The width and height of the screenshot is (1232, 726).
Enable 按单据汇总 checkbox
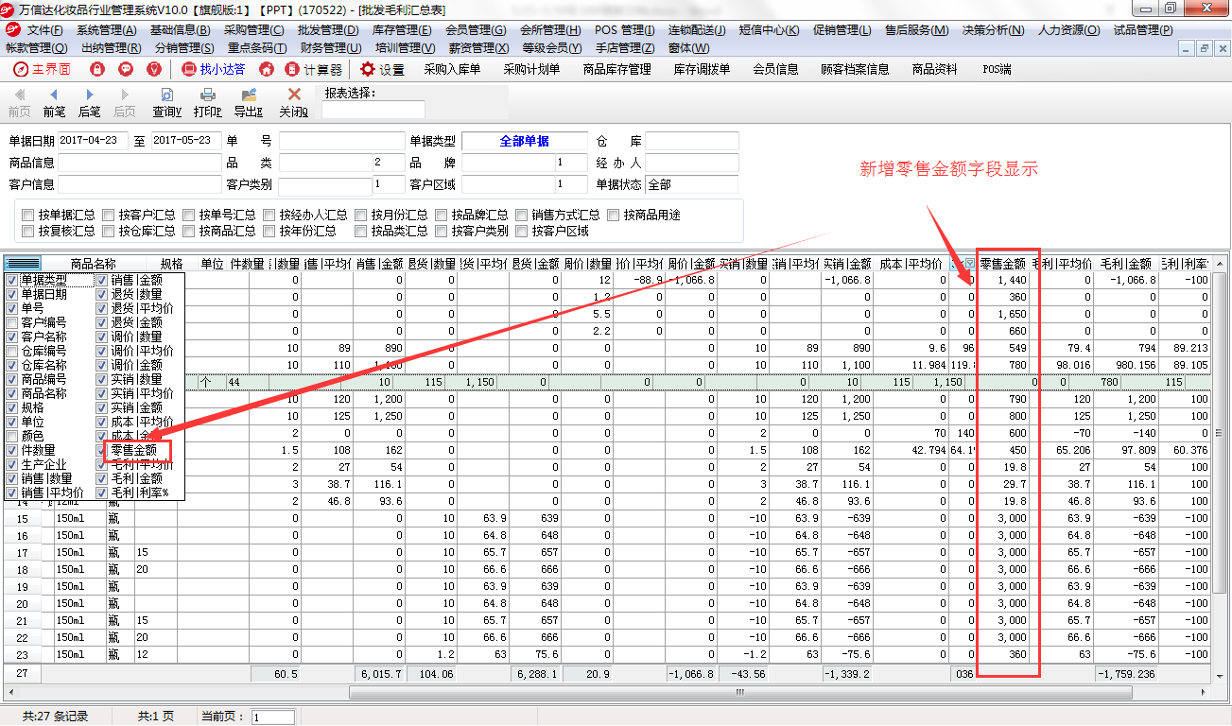(28, 215)
